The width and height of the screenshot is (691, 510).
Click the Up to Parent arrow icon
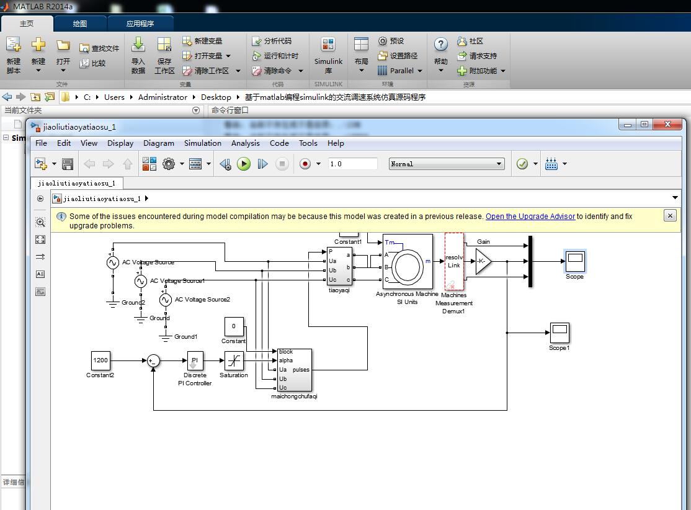[x=127, y=164]
